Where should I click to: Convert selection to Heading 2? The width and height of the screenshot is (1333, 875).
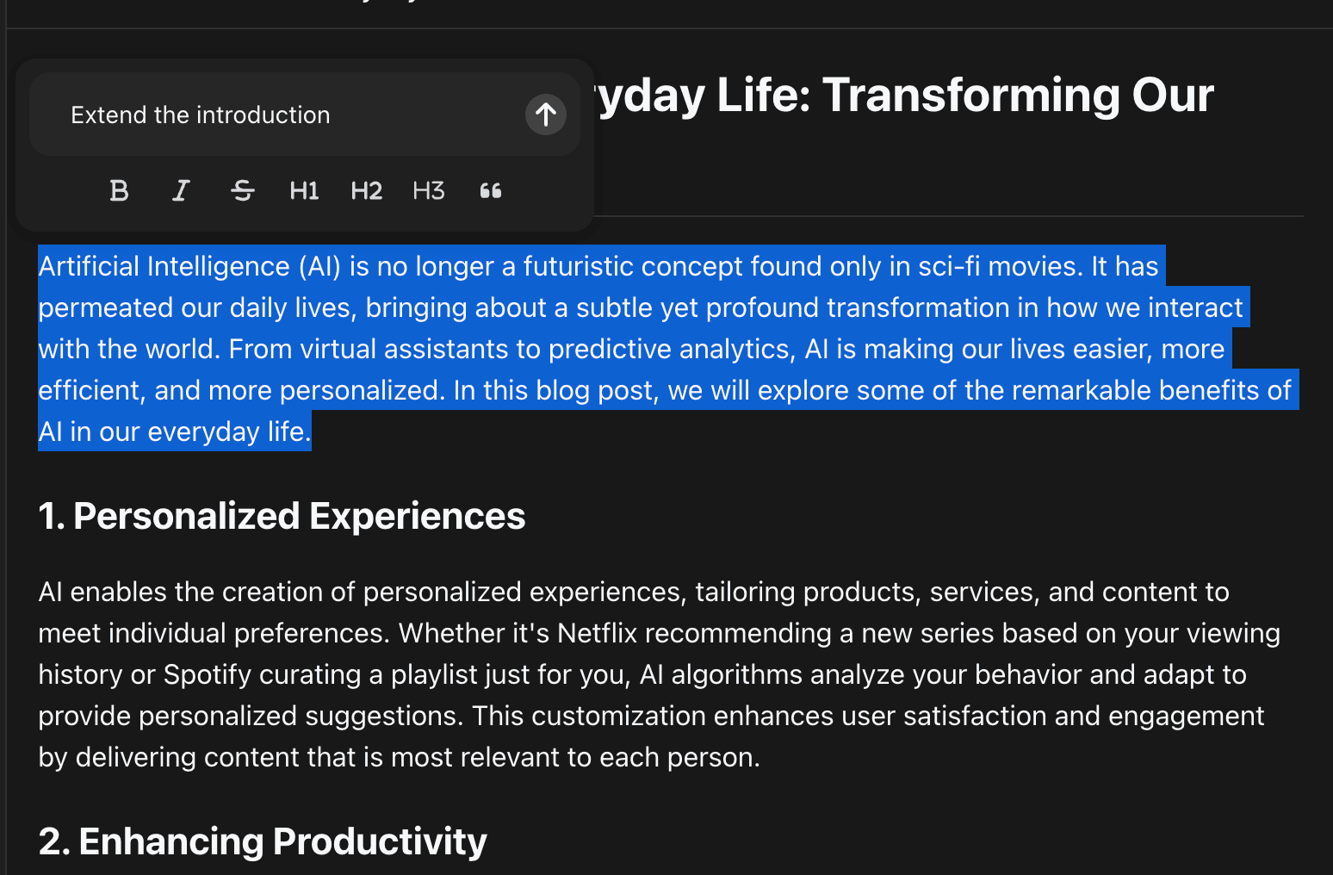coord(366,190)
